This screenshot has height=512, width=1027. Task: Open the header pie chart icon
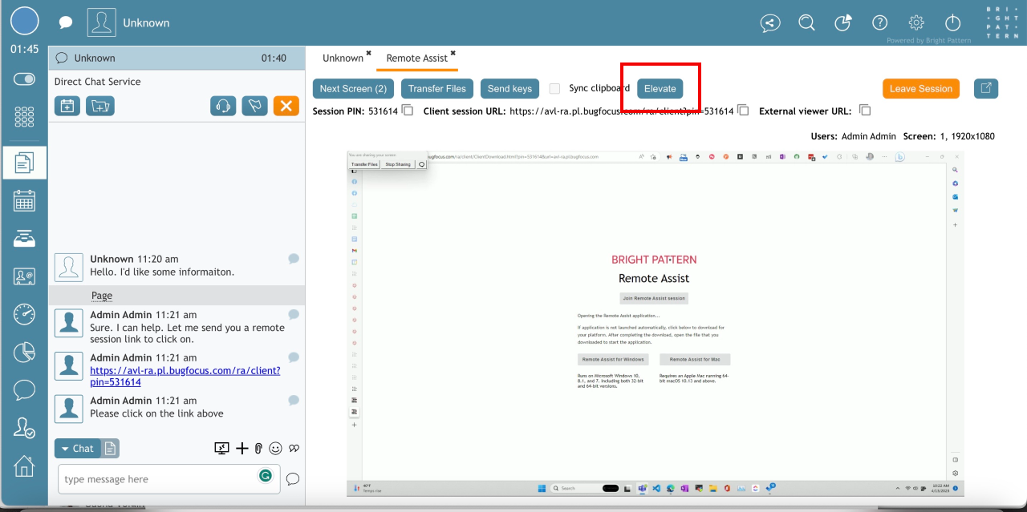click(x=843, y=23)
